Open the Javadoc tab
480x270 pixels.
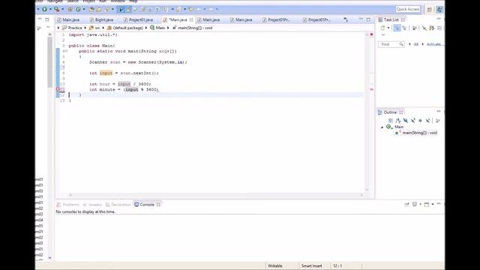tap(93, 205)
